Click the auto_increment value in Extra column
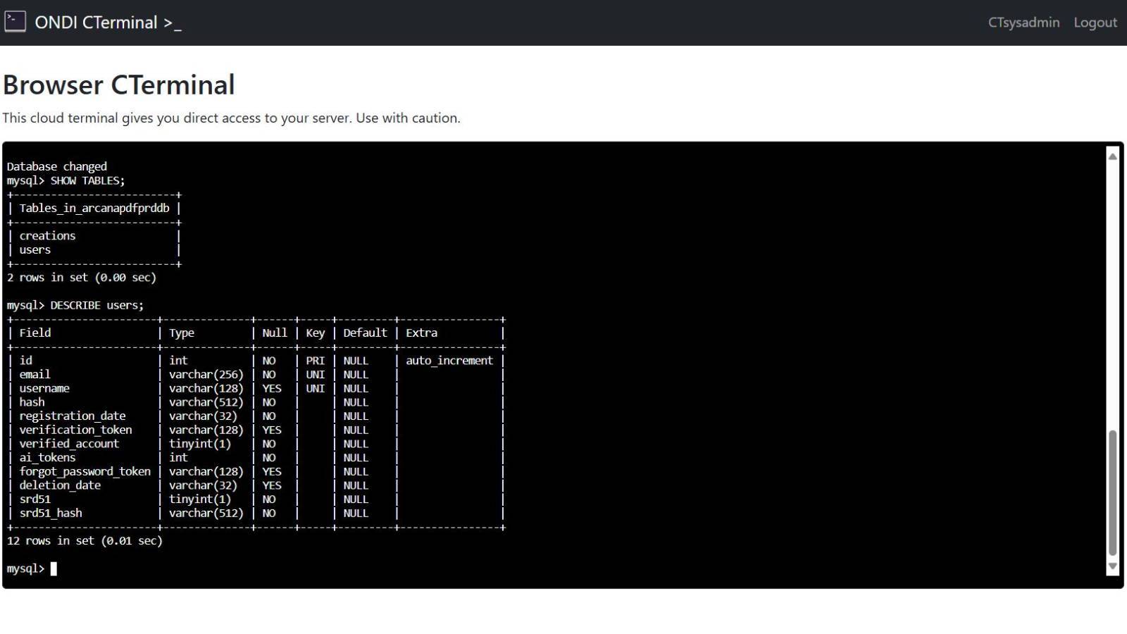Viewport: 1127px width, 634px height. click(449, 361)
